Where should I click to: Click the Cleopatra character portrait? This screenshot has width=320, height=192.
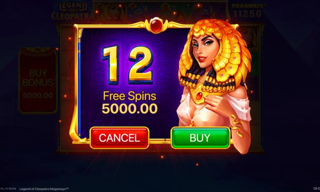coord(214,86)
